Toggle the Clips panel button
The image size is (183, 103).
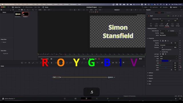tap(37, 7)
